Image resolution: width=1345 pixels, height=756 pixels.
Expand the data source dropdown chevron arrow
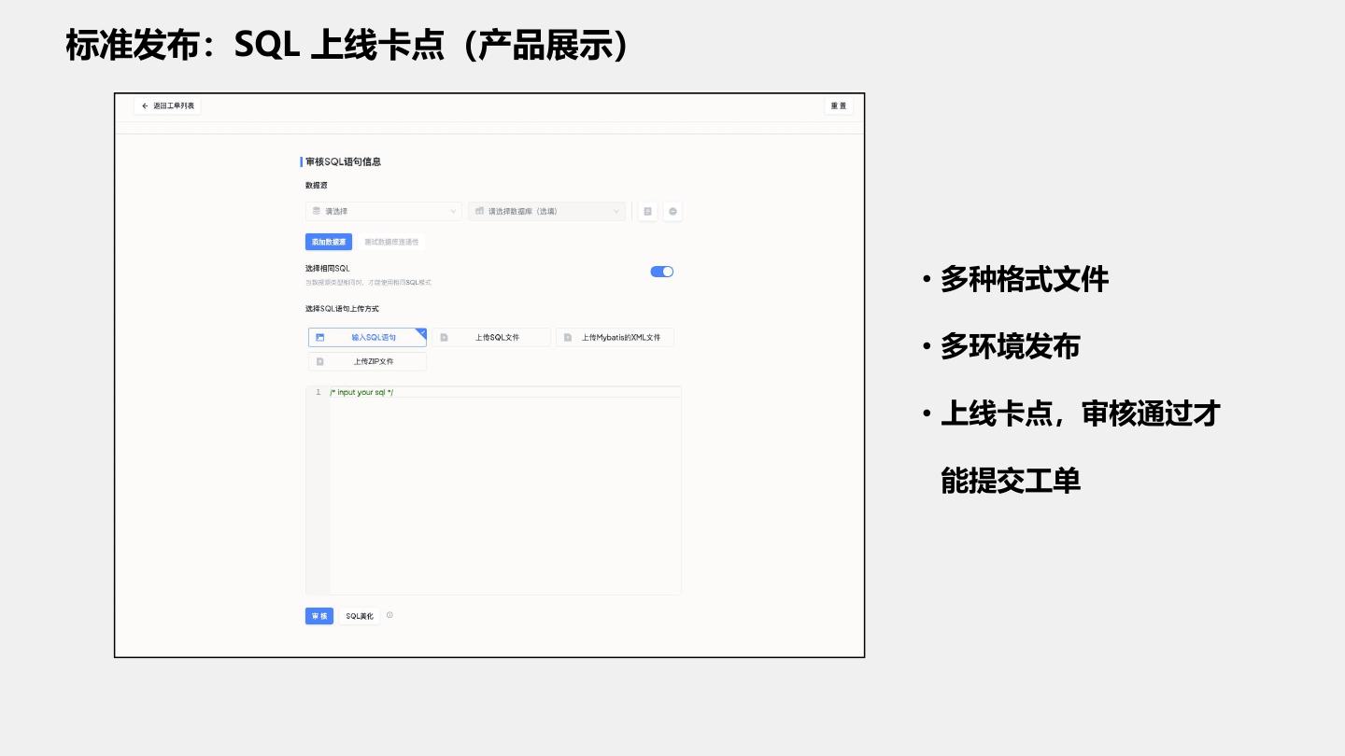(x=453, y=212)
